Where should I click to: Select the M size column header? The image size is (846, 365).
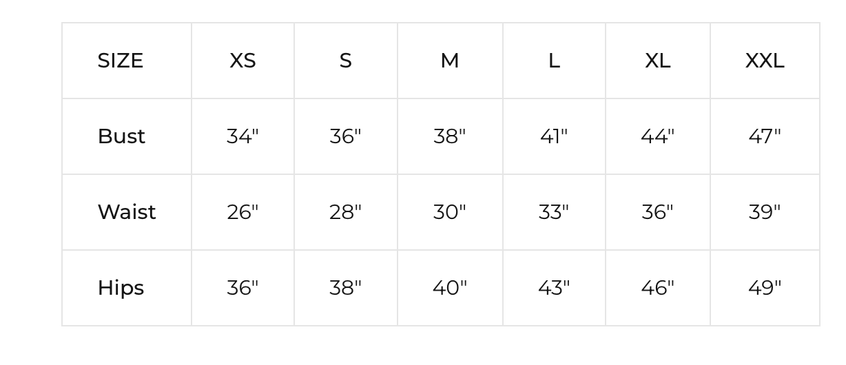pos(450,61)
